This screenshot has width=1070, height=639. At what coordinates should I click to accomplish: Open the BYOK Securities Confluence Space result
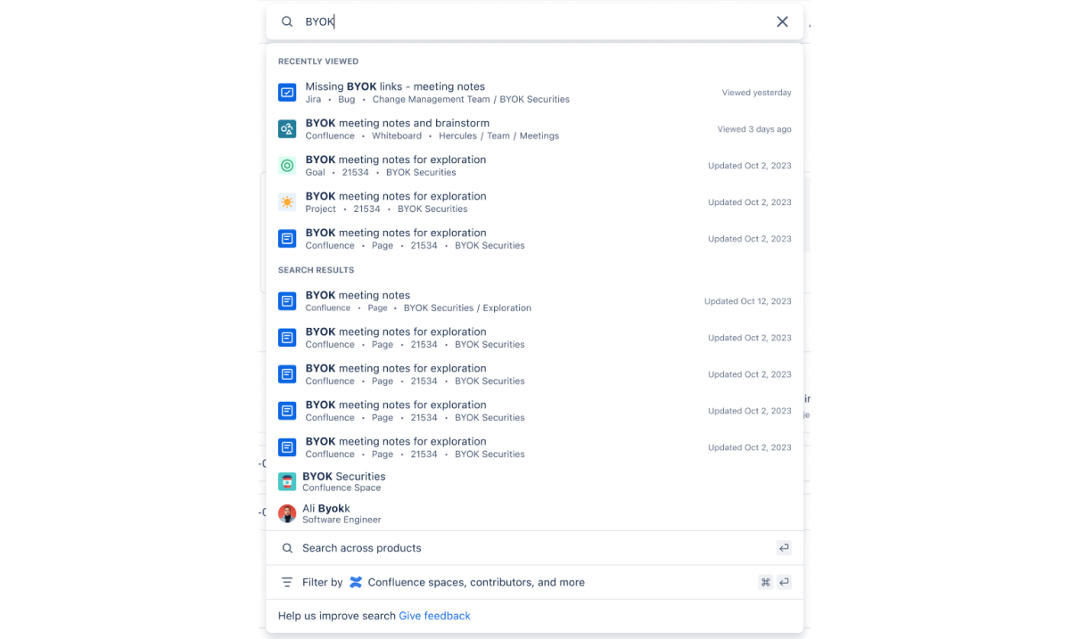tap(535, 481)
